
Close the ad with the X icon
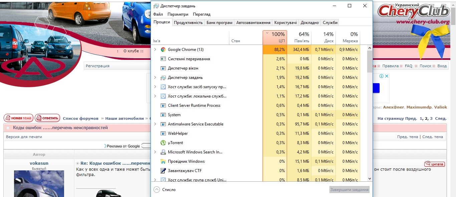(387, 76)
